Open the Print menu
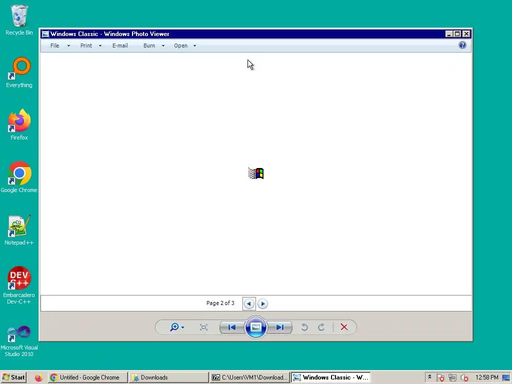Viewport: 512px width, 384px height. 86,45
